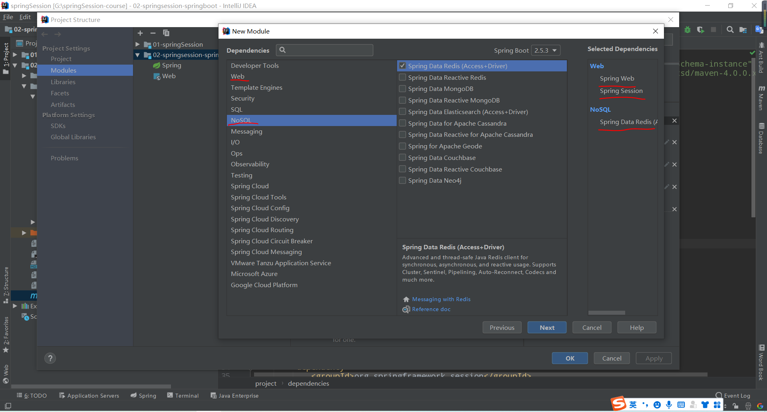Open the Application Servers tab
The image size is (767, 412).
pyautogui.click(x=89, y=396)
